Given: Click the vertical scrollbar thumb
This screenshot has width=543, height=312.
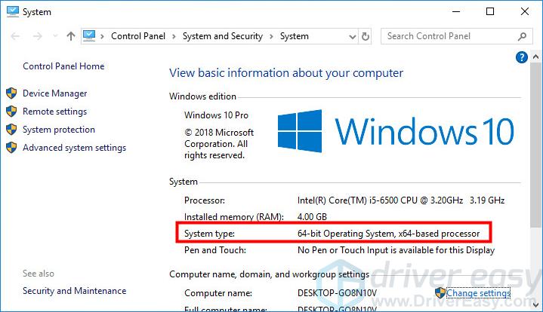Looking at the screenshot, I should pyautogui.click(x=535, y=145).
